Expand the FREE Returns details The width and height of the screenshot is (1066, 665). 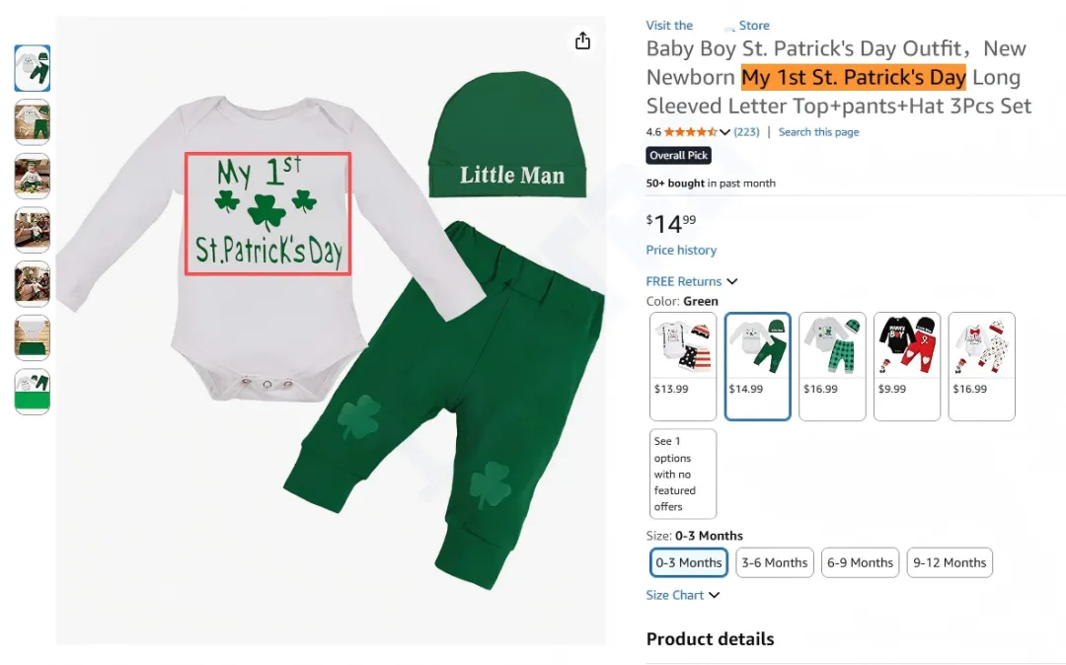click(731, 282)
